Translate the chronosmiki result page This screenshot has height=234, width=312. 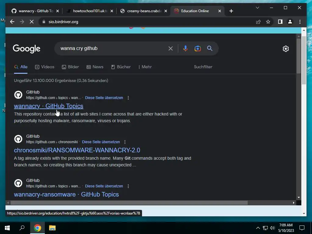[101, 142]
